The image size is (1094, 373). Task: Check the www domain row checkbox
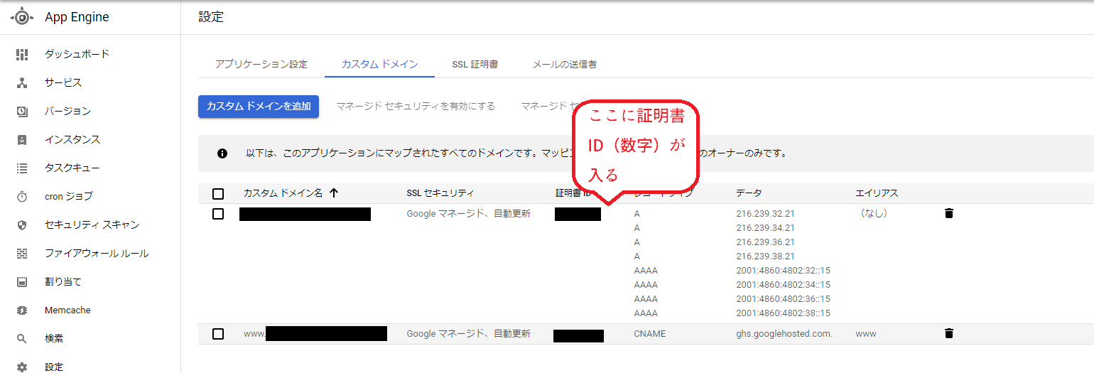click(218, 333)
